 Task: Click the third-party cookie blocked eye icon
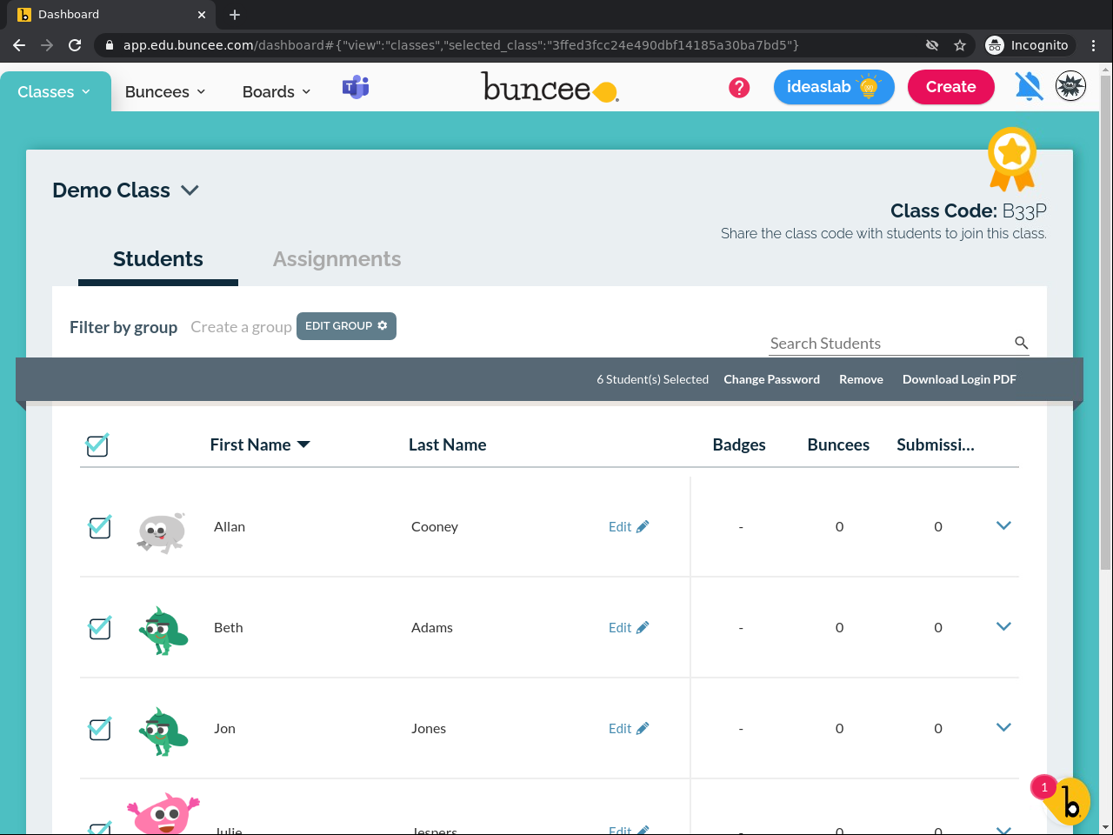pos(932,45)
